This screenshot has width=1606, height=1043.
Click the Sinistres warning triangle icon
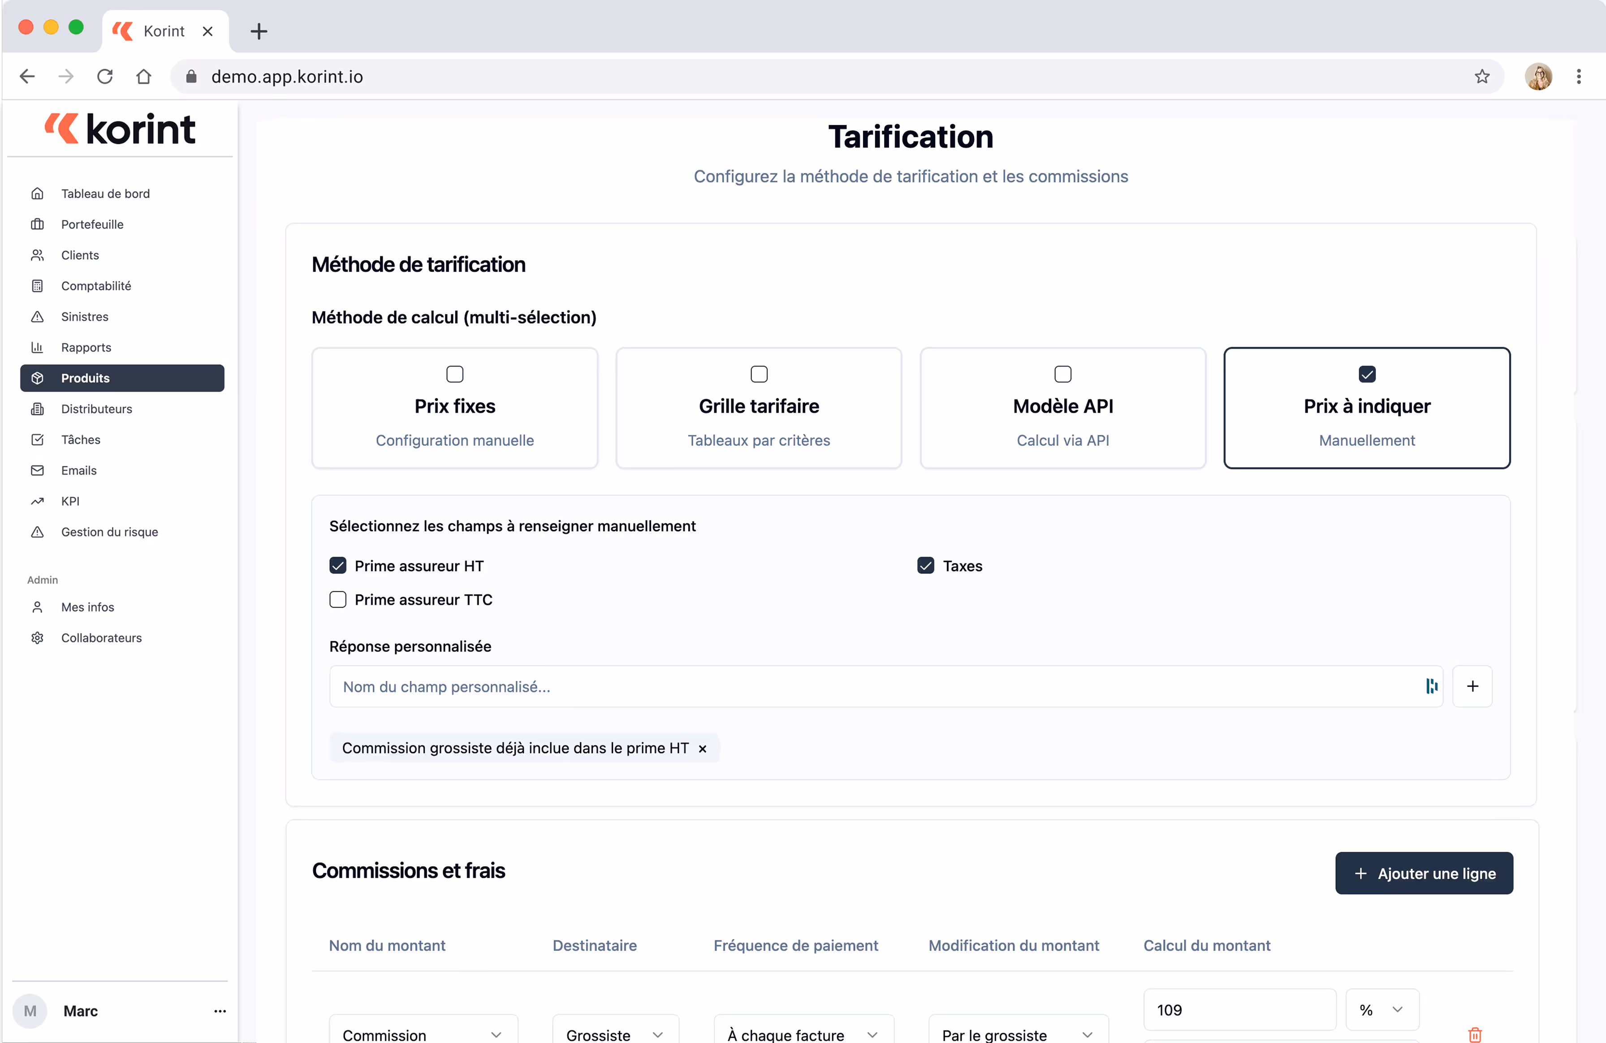(38, 316)
